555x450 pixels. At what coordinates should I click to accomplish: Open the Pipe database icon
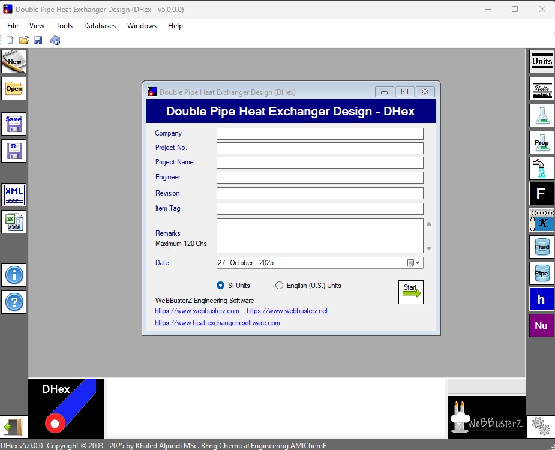point(541,273)
